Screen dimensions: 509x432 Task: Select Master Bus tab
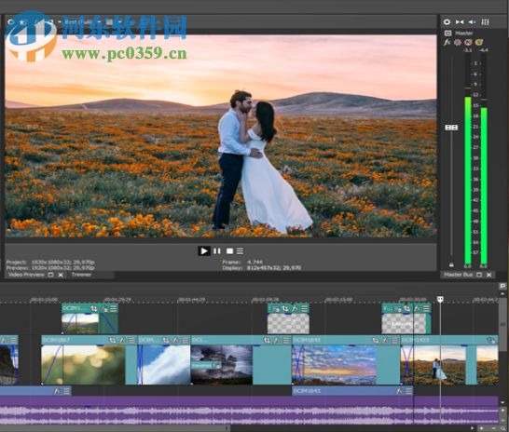coord(459,275)
